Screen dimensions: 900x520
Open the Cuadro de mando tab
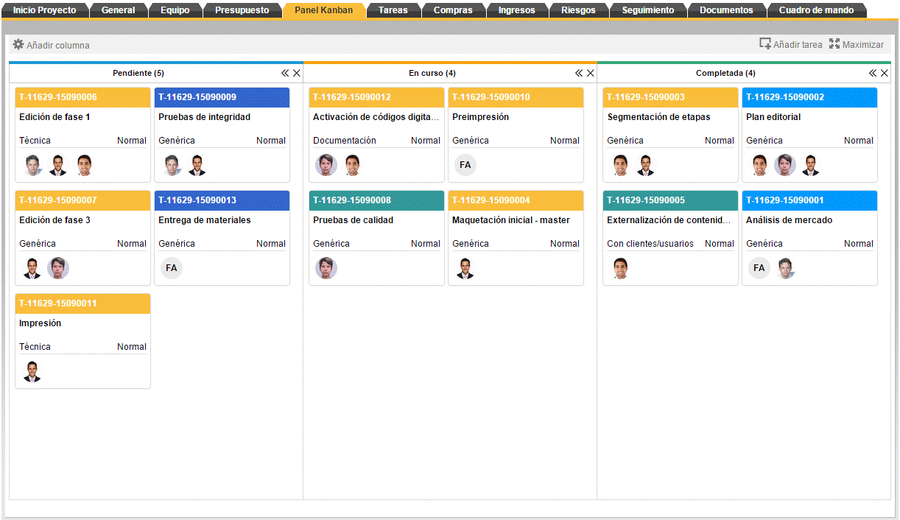pos(816,10)
